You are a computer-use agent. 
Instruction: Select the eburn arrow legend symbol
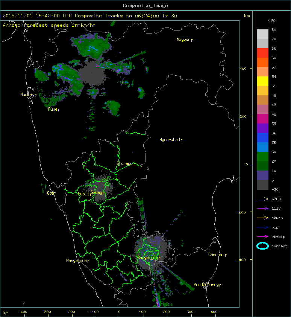click(262, 218)
